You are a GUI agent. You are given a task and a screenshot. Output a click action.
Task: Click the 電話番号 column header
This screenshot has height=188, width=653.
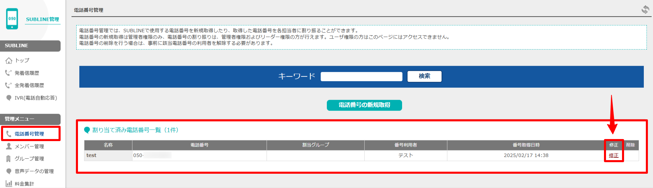click(200, 145)
